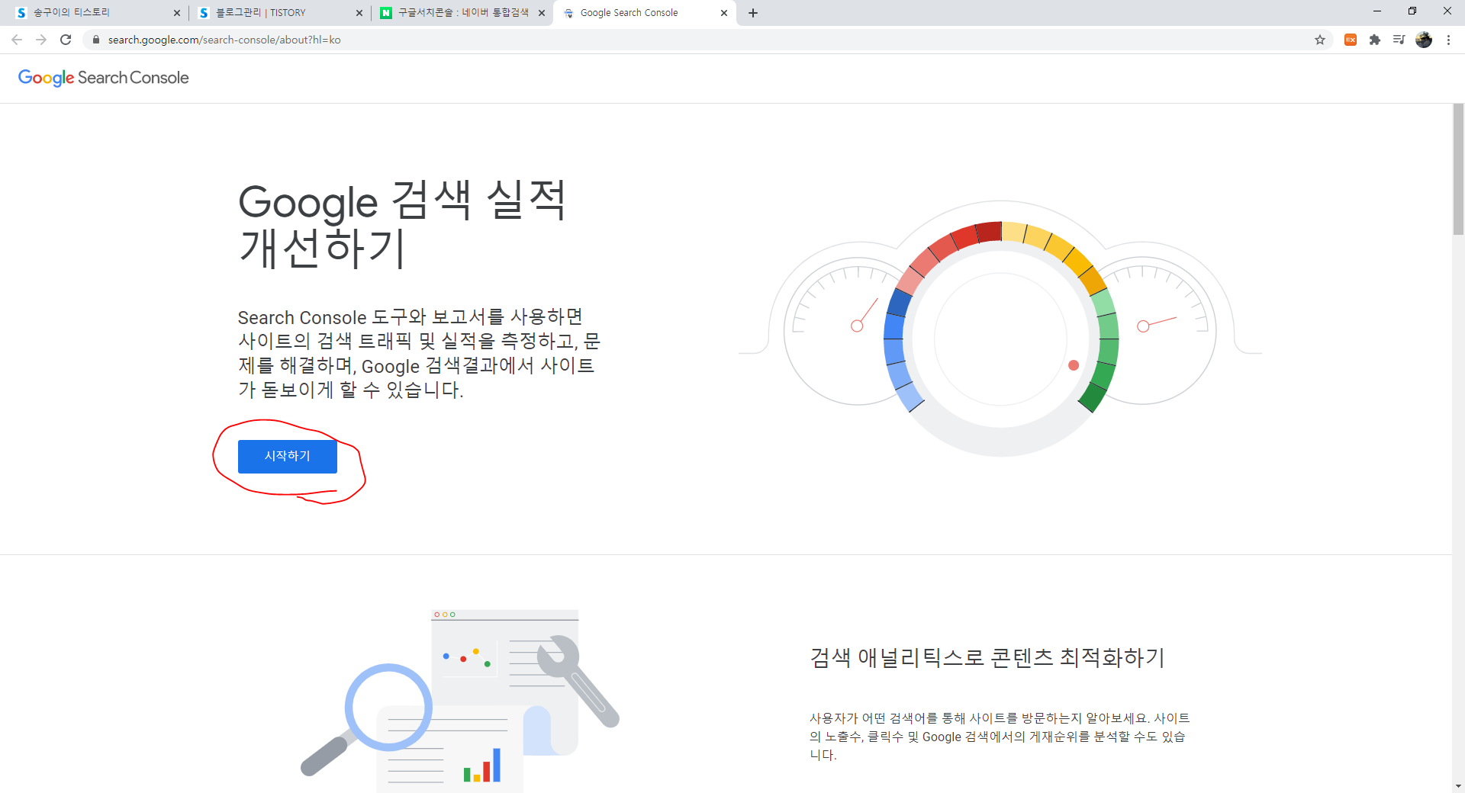Reload the current page
The width and height of the screenshot is (1465, 793).
click(x=66, y=40)
